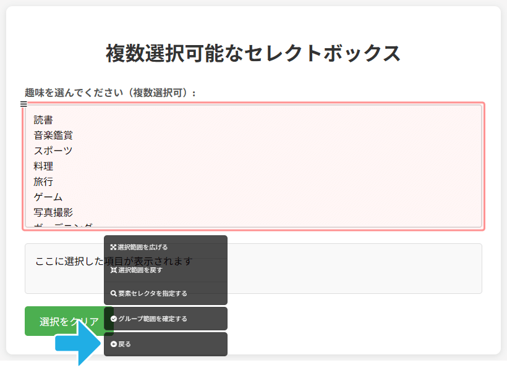Click the expand-arrows icon on 選択範囲を広げる
This screenshot has height=368, width=507.
[x=113, y=246]
